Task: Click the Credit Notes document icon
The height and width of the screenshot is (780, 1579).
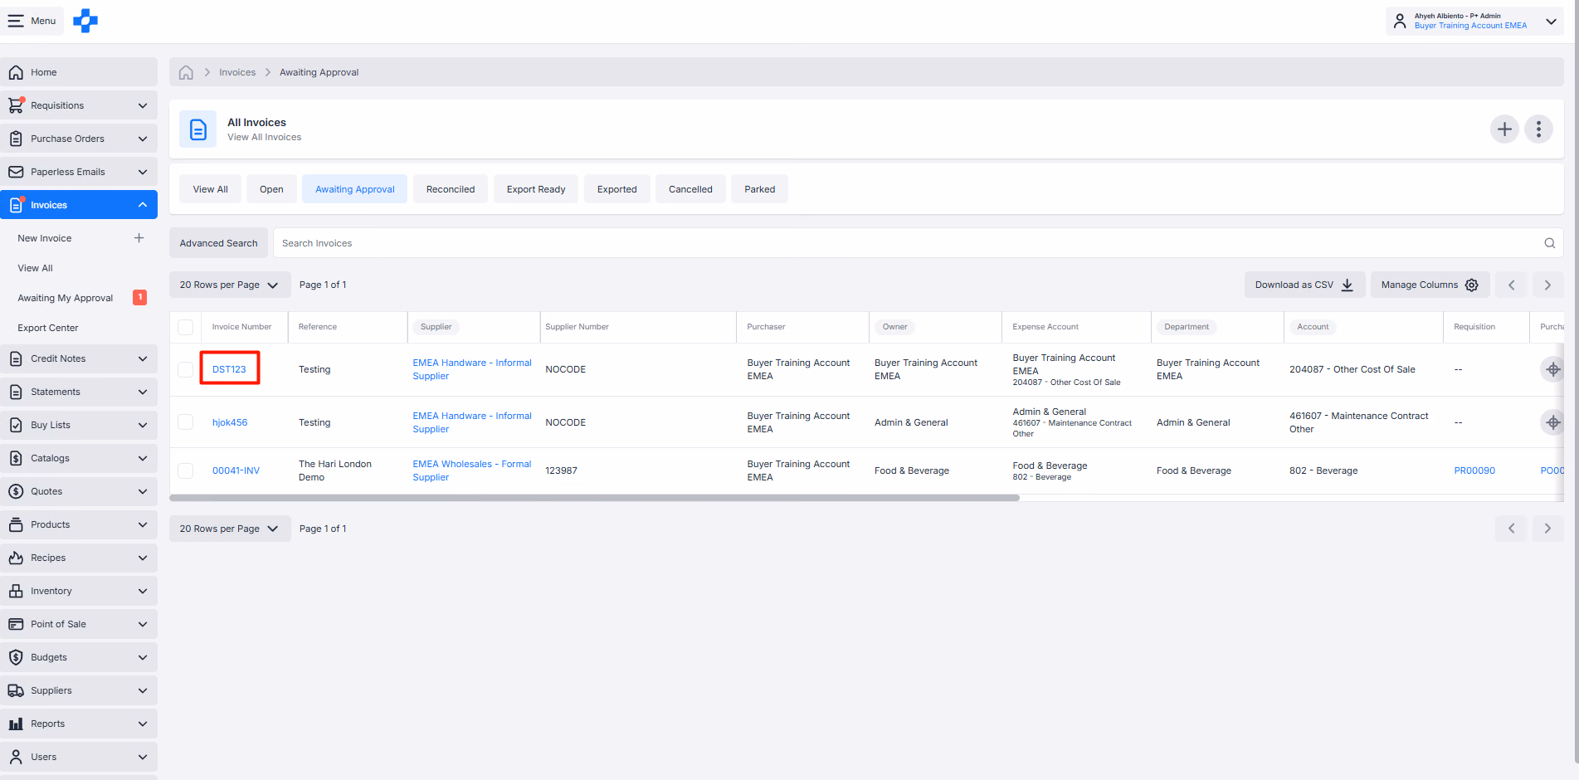Action: tap(16, 358)
